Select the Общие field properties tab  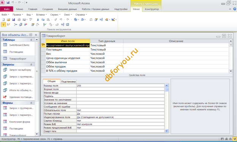pyautogui.click(x=52, y=81)
